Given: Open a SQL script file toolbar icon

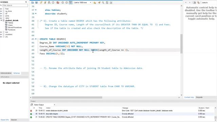Looking at the screenshot, I should coord(33,3).
